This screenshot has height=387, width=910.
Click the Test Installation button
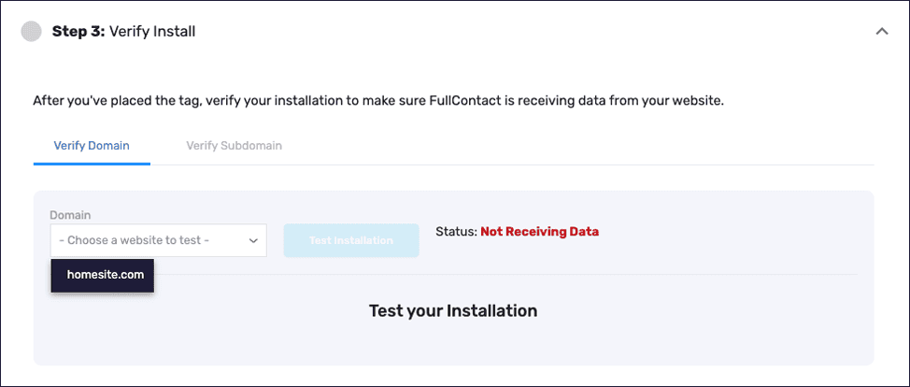[351, 240]
